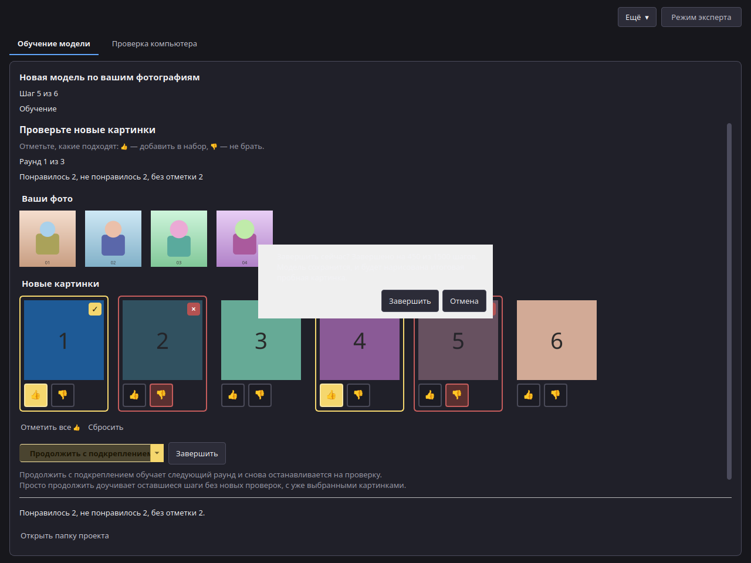Click Завершить below the pictures grid
Screen dimensions: 751x563
(x=197, y=453)
